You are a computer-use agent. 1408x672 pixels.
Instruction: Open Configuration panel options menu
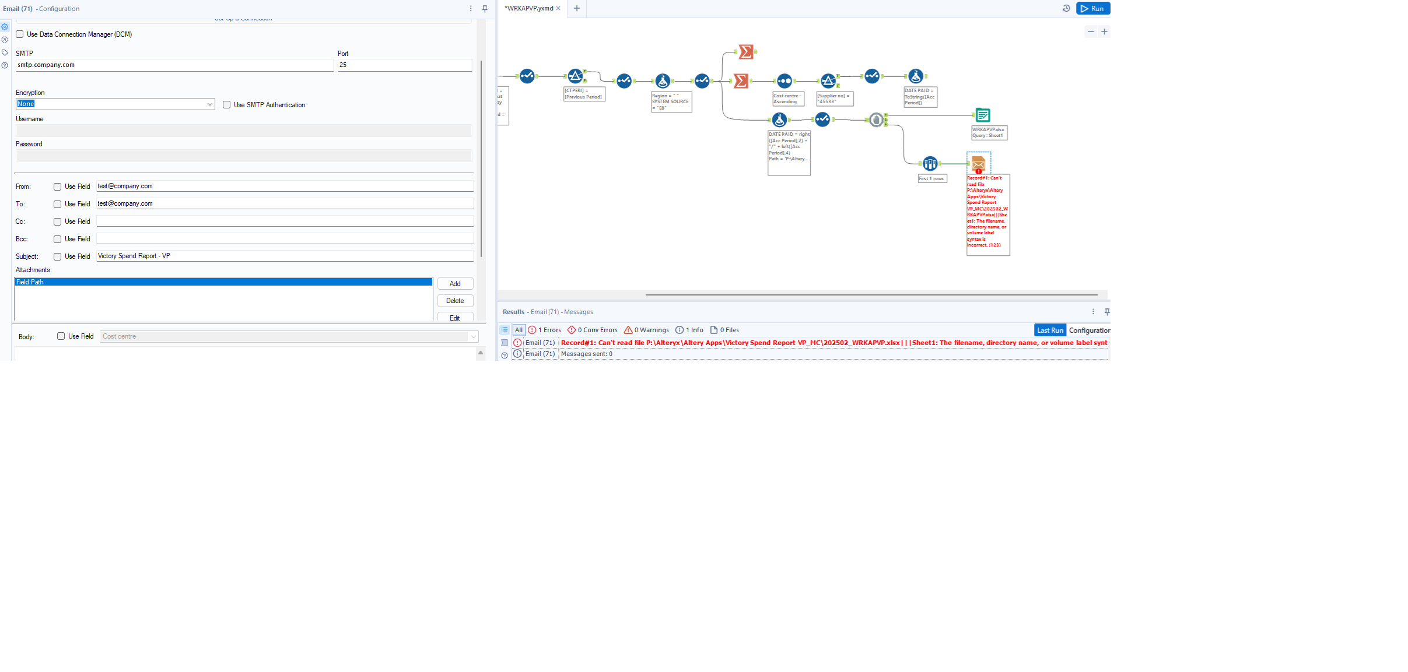pyautogui.click(x=471, y=9)
